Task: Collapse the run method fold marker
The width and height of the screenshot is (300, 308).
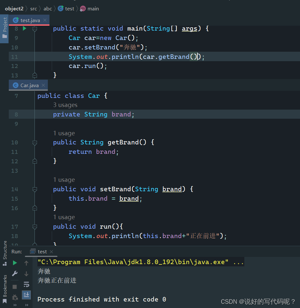Action: [x=35, y=227]
